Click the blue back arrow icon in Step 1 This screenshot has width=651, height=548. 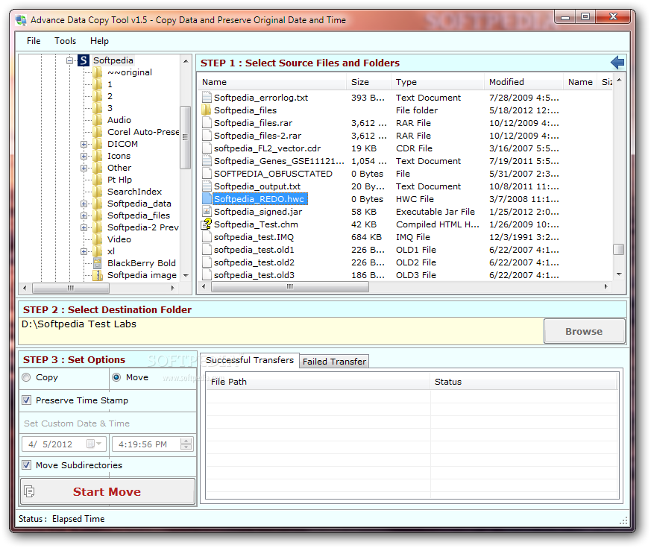pyautogui.click(x=617, y=63)
